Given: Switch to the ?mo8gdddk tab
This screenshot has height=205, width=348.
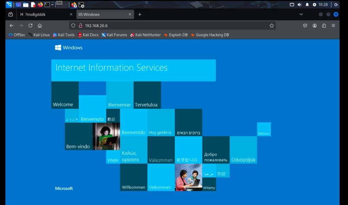Looking at the screenshot, I should 41,14.
